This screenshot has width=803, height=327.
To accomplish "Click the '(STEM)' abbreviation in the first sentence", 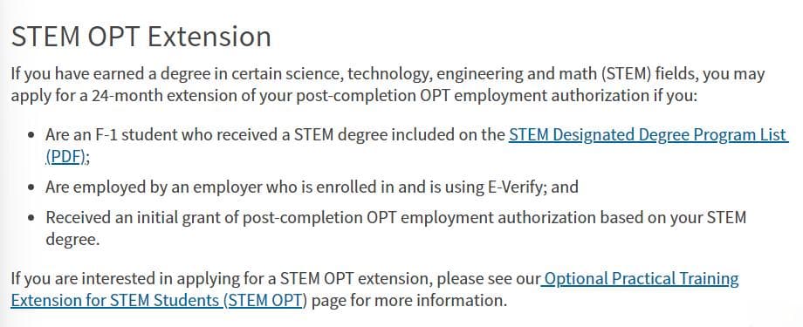I will pos(628,74).
